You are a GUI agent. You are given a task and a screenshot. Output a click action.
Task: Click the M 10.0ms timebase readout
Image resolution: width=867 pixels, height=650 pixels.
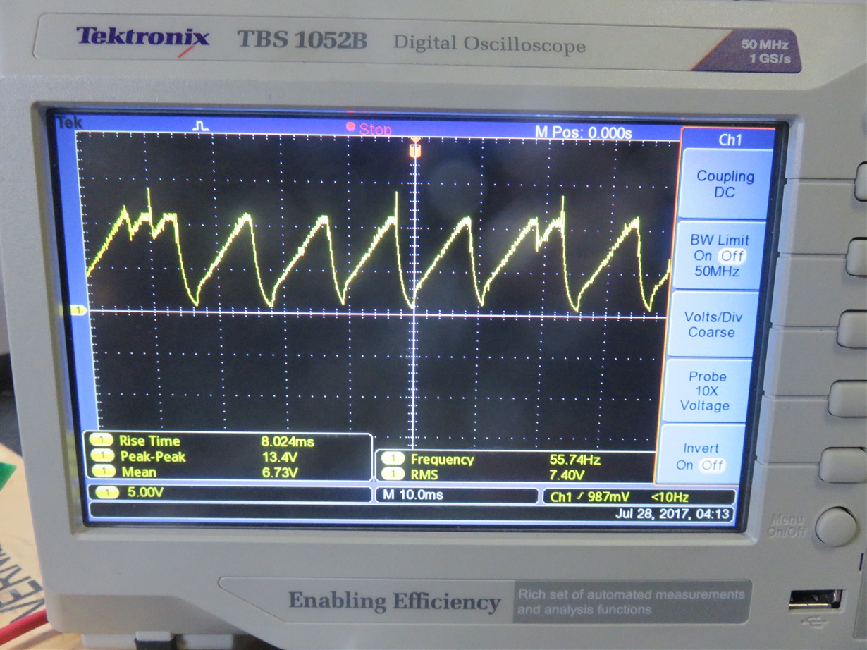tap(413, 495)
